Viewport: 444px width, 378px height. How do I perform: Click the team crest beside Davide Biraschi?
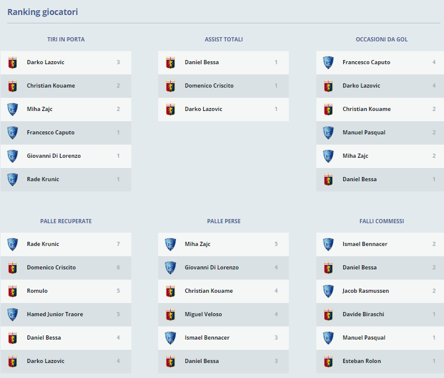point(328,314)
